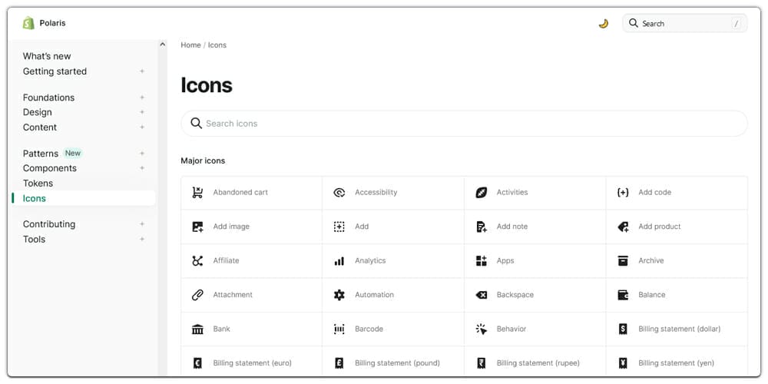Click the Abandoned cart icon
The image size is (768, 384).
197,193
